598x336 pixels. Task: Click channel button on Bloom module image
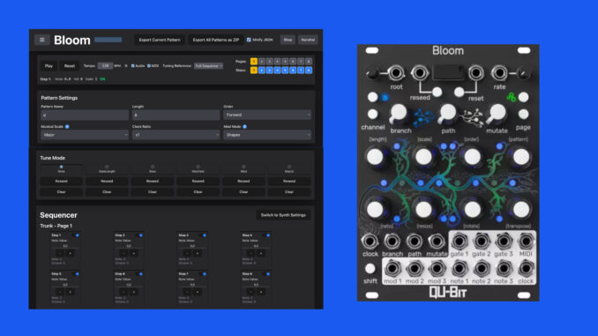[x=372, y=114]
